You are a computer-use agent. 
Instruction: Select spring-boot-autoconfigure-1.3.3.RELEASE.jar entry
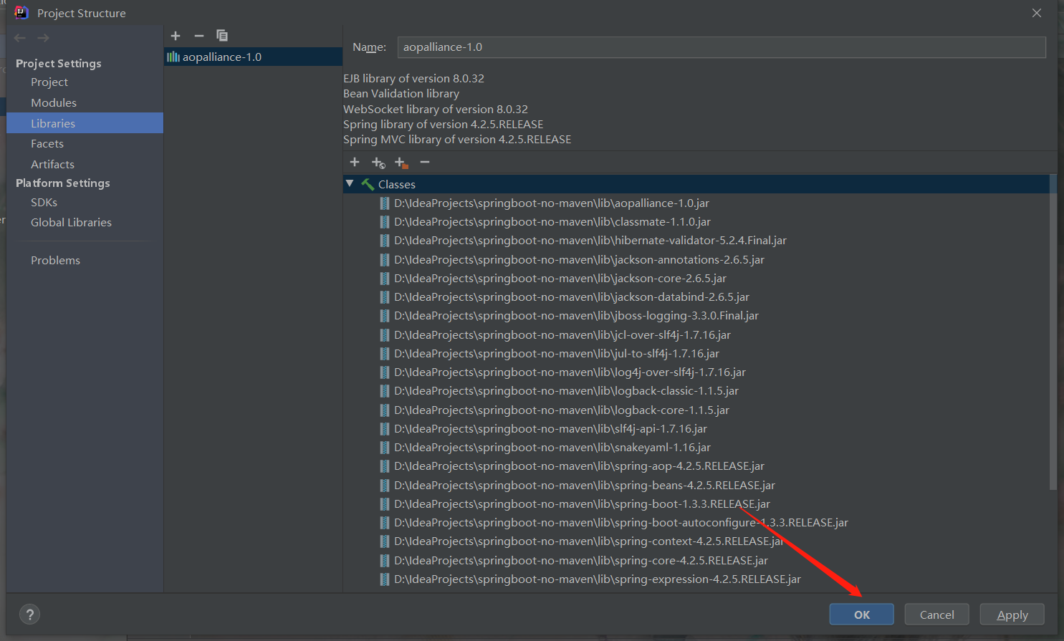(x=621, y=523)
